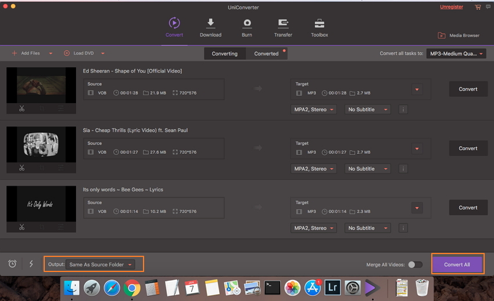The image size is (494, 301).
Task: Open Lightroom from the dock
Action: point(332,288)
